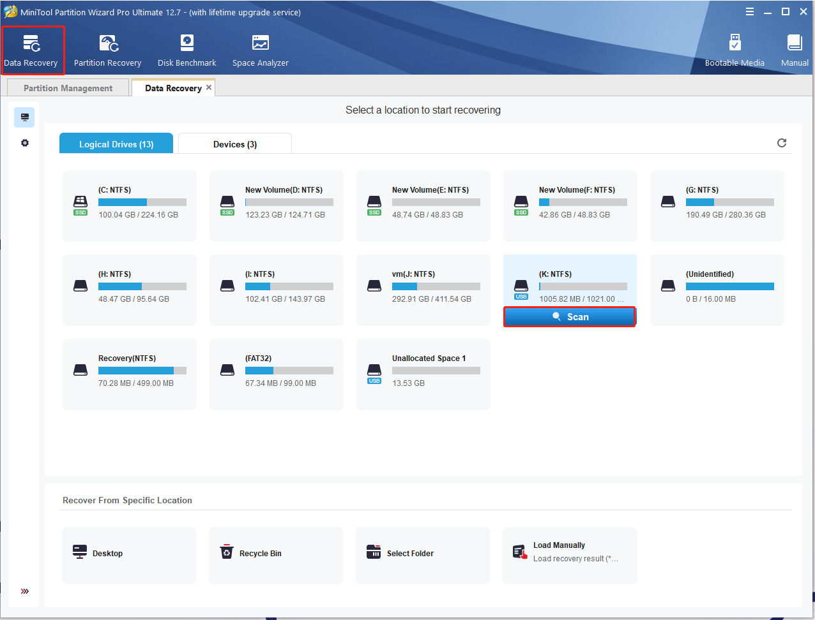Click the Recovery partition disk icon

[x=80, y=370]
